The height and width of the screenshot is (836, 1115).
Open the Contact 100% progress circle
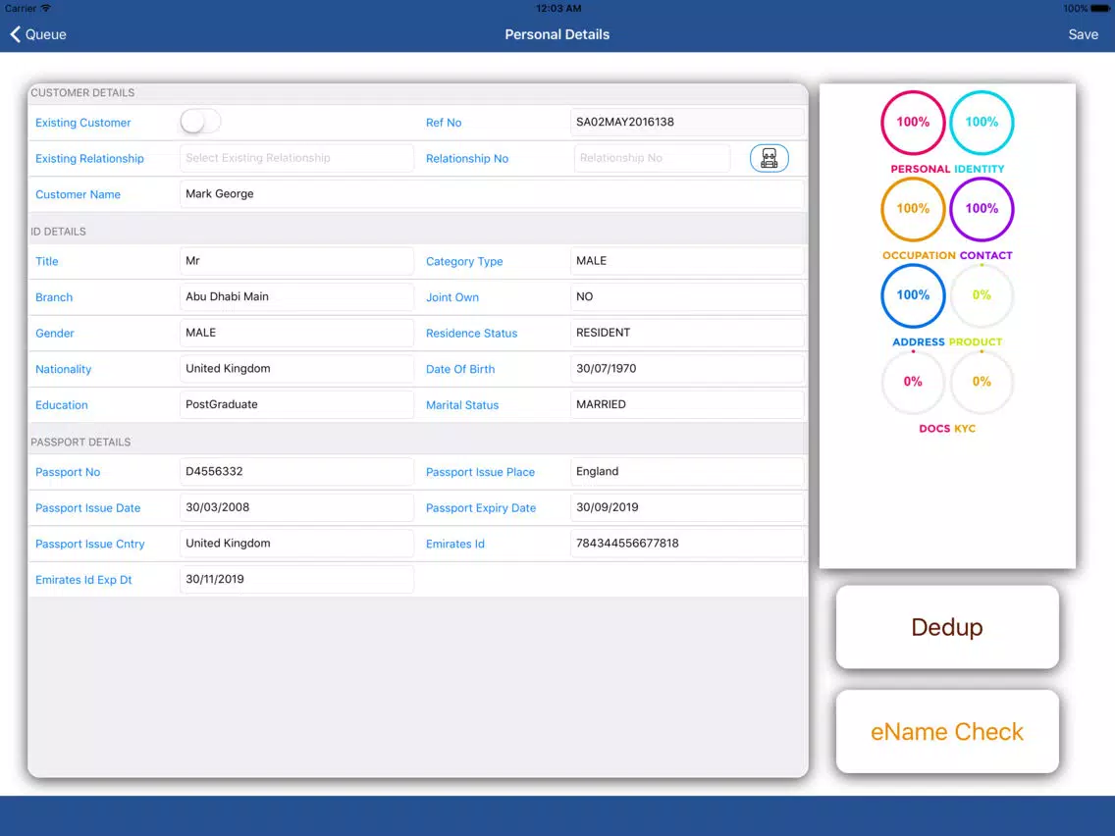pos(982,209)
